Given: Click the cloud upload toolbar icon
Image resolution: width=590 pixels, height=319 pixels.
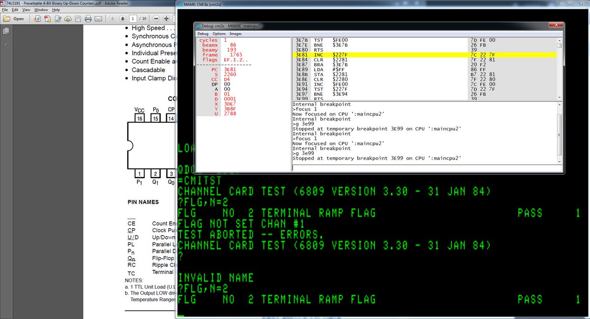Looking at the screenshot, I should pos(67,19).
